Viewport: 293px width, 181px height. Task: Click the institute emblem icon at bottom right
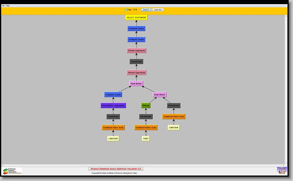[x=281, y=171]
